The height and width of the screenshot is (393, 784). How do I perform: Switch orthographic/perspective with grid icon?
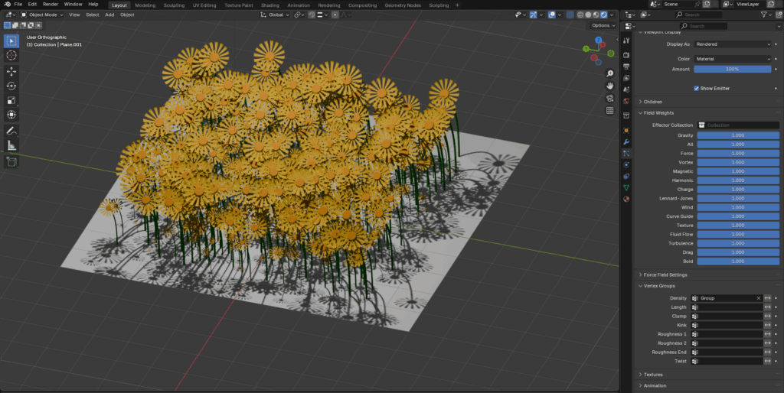610,110
